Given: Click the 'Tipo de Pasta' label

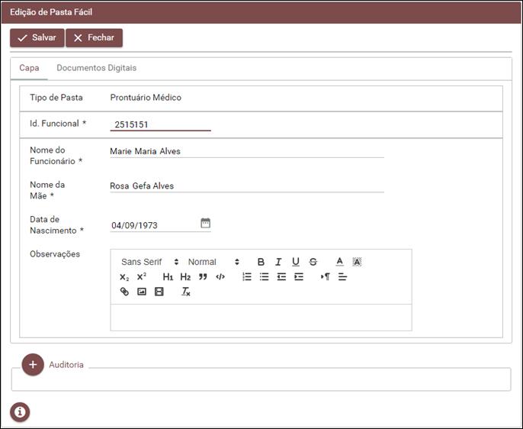Looking at the screenshot, I should pyautogui.click(x=56, y=98).
